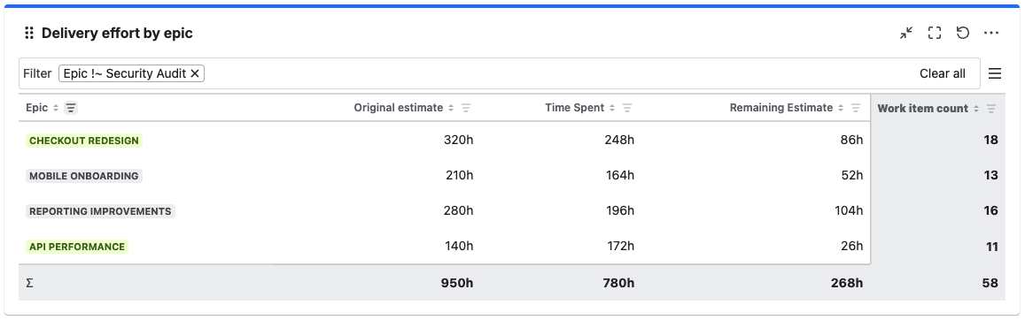Click work item count 11
Image resolution: width=1025 pixels, height=320 pixels.
(x=991, y=247)
